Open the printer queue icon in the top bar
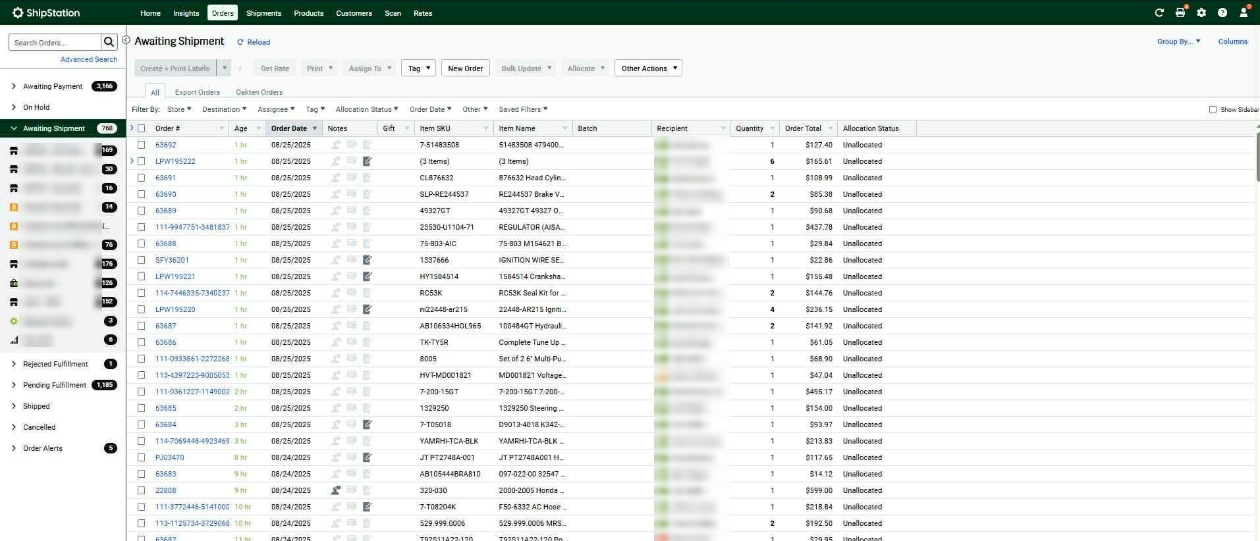Image resolution: width=1260 pixels, height=541 pixels. coord(1180,13)
